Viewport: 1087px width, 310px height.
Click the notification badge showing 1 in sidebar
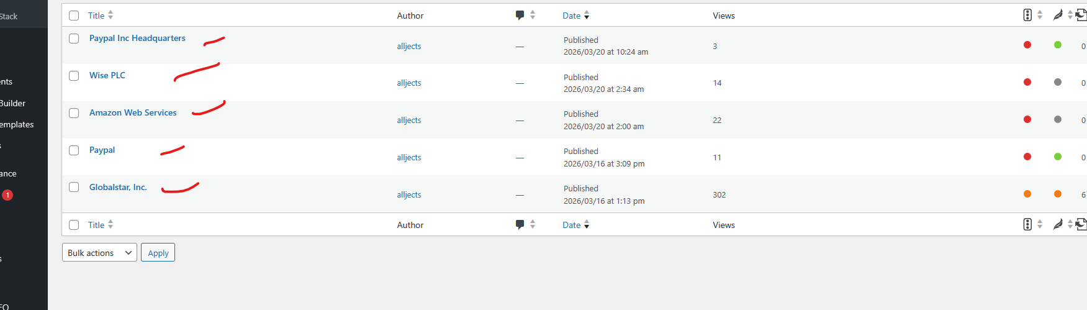click(x=7, y=195)
